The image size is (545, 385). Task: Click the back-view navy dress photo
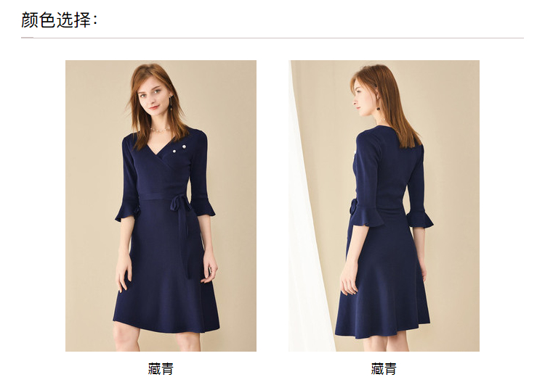pos(384,206)
